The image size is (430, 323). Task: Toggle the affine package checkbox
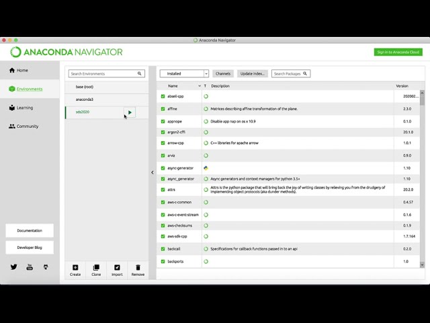click(163, 109)
